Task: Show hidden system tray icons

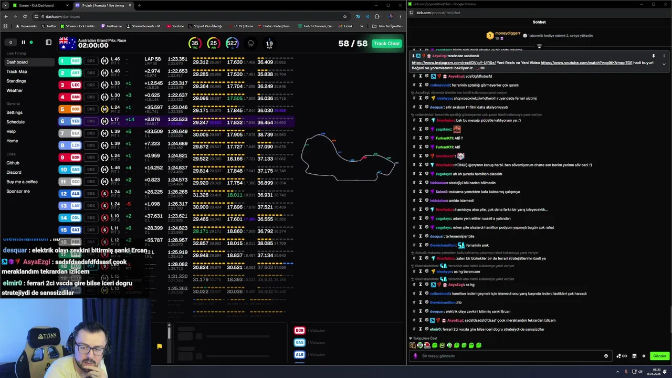Action: coord(617,372)
